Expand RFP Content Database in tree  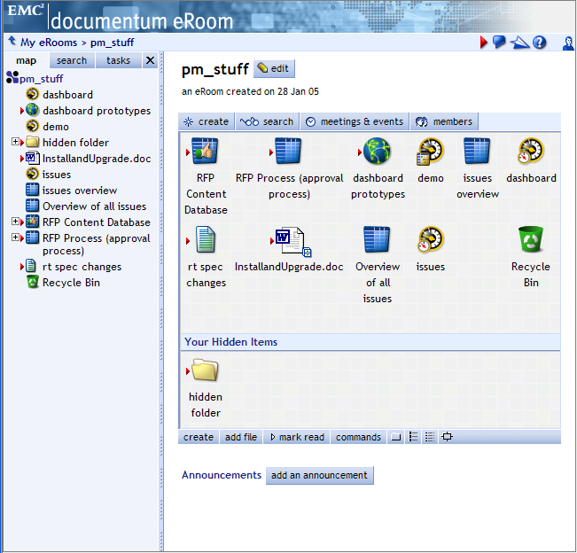(x=16, y=222)
